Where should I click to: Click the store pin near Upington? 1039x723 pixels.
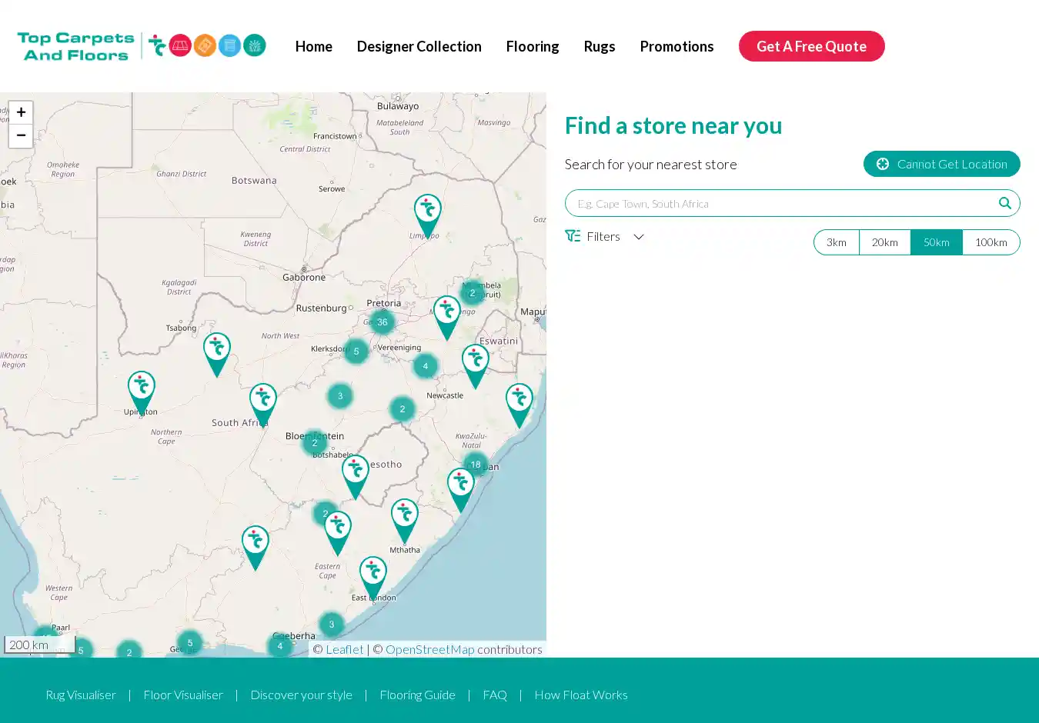tap(142, 389)
